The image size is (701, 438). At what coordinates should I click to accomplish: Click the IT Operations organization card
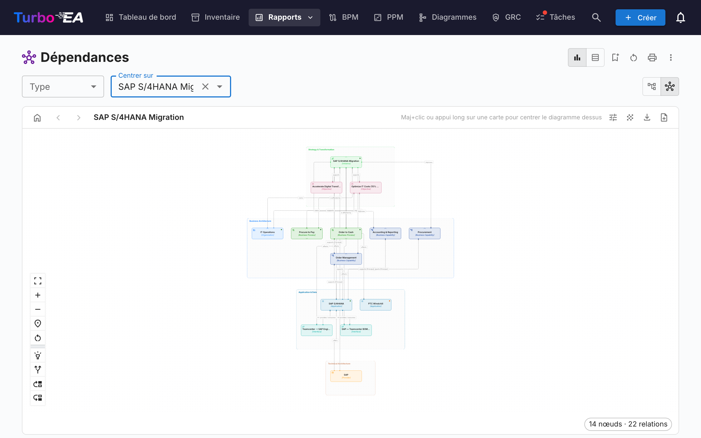[267, 233]
